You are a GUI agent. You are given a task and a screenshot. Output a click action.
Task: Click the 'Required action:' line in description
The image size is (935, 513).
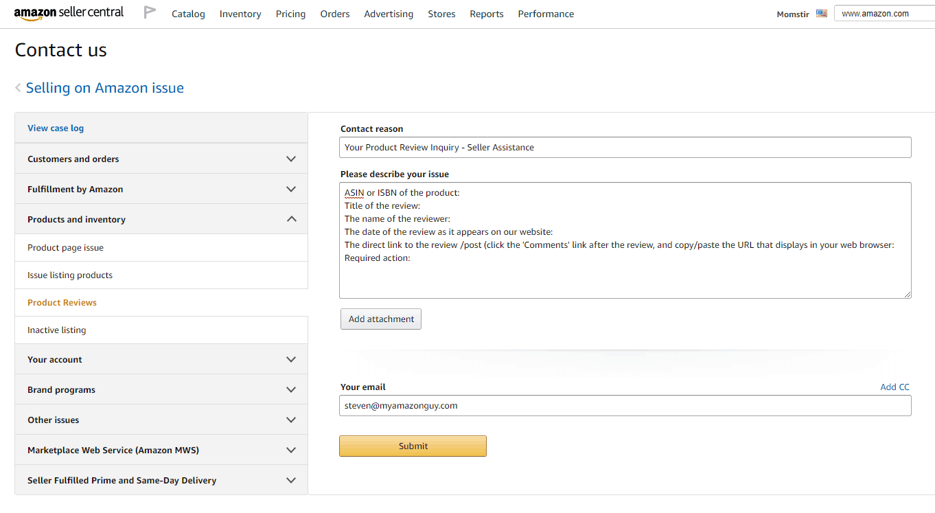tap(378, 258)
